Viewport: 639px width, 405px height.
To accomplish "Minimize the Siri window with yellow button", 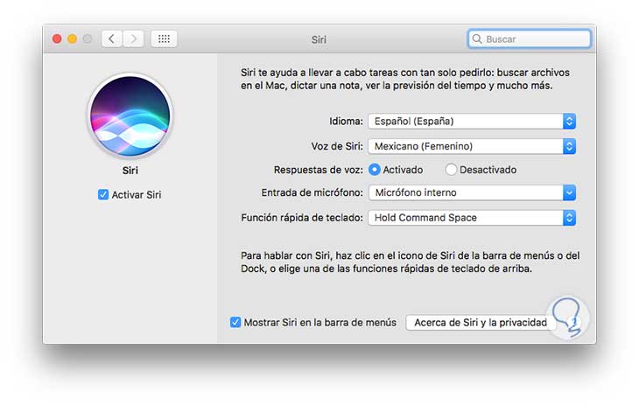I will (x=72, y=38).
